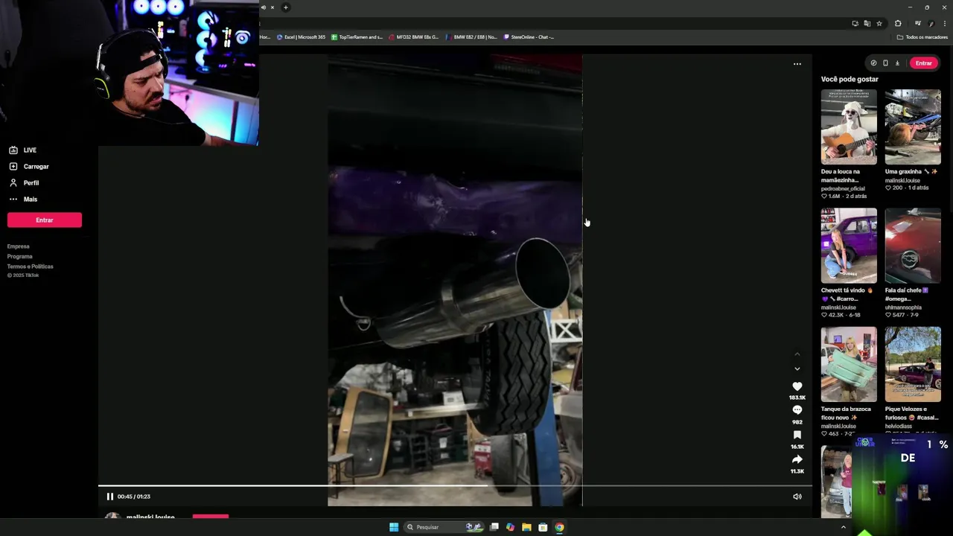Open the MFD32 BMW E8x bookmark
Image resolution: width=953 pixels, height=536 pixels.
pos(414,37)
